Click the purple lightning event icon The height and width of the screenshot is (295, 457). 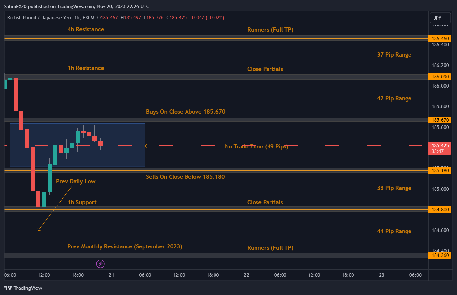pos(100,264)
